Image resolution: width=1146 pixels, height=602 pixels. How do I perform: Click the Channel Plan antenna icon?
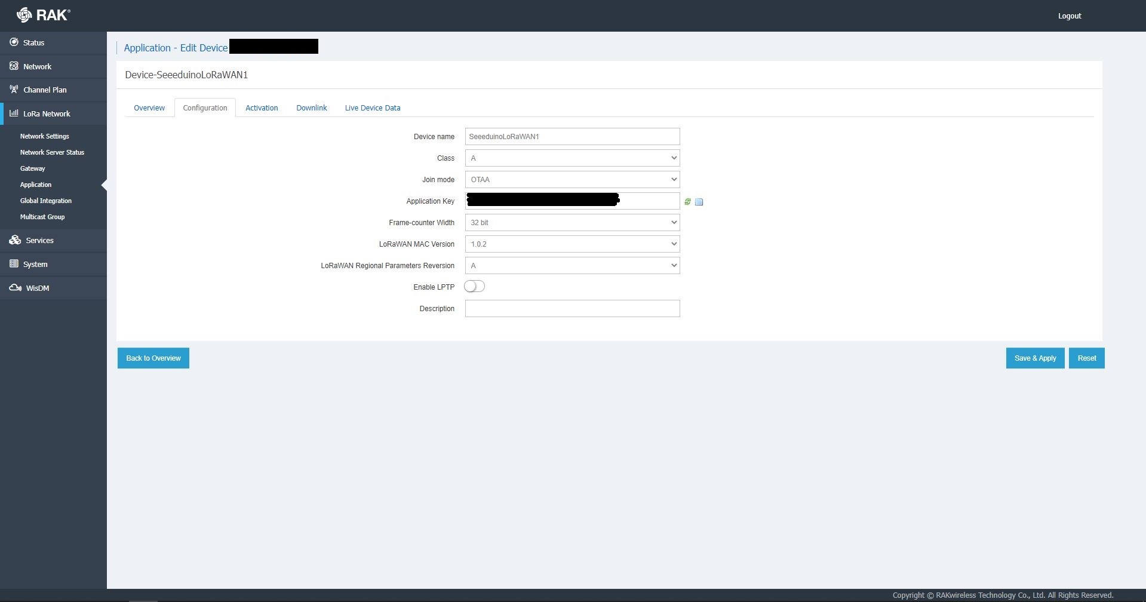14,90
